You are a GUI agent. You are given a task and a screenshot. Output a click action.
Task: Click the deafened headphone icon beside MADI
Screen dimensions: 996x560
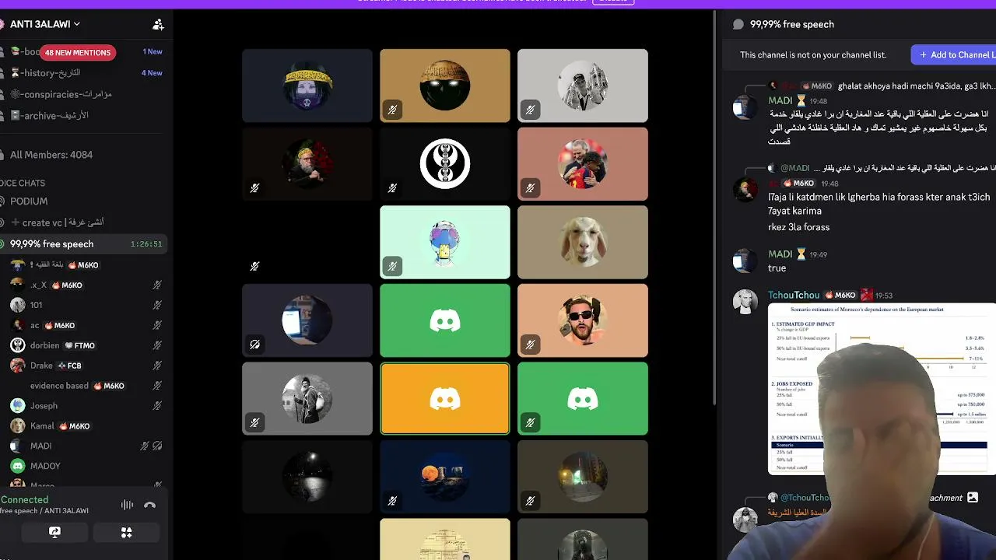pos(157,446)
